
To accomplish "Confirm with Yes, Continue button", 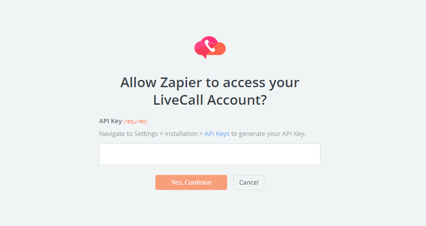I will (192, 182).
